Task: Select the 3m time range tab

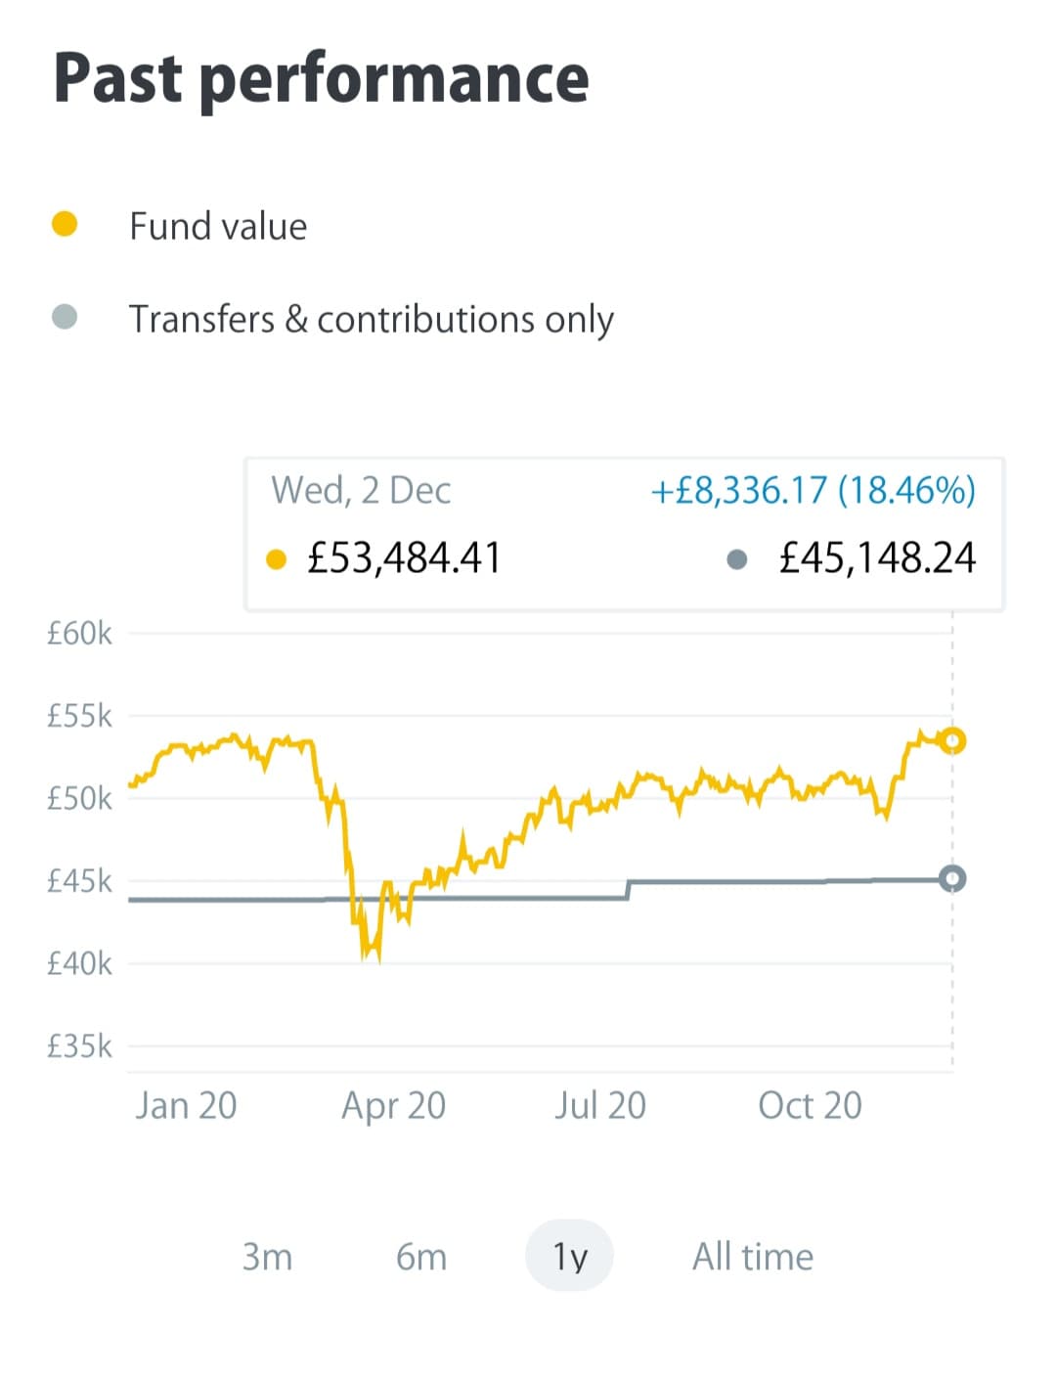Action: [267, 1257]
